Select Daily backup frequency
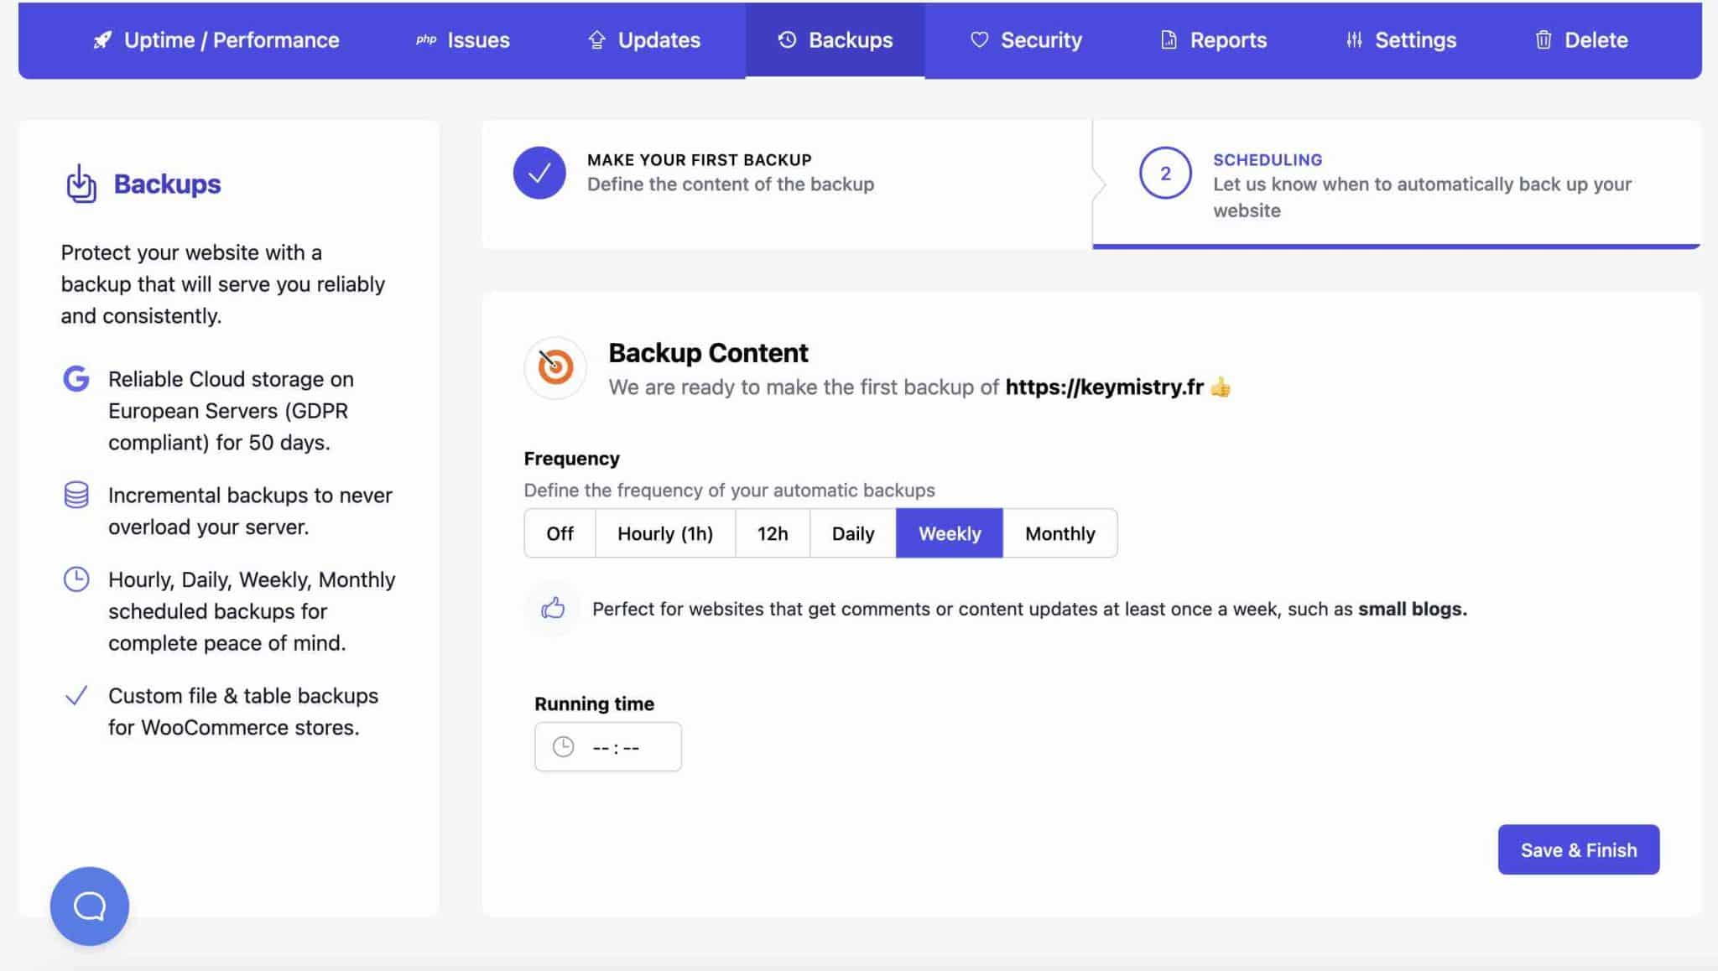Image resolution: width=1718 pixels, height=971 pixels. (x=851, y=533)
